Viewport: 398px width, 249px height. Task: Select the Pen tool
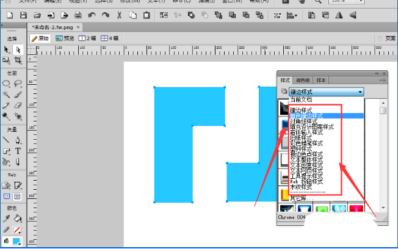[18, 140]
